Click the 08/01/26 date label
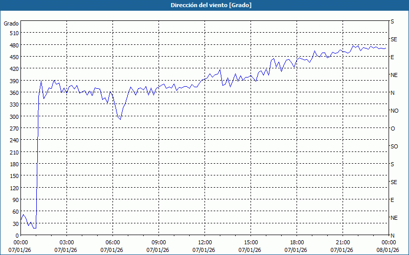409x255 pixels. click(388, 250)
